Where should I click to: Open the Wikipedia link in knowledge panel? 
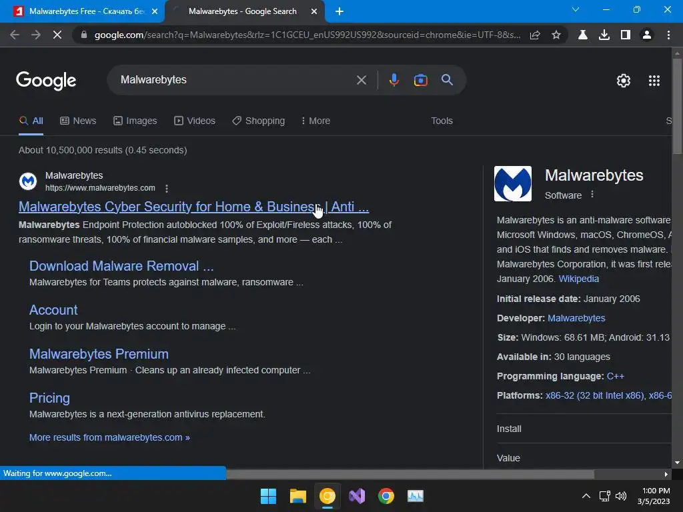[x=578, y=279]
